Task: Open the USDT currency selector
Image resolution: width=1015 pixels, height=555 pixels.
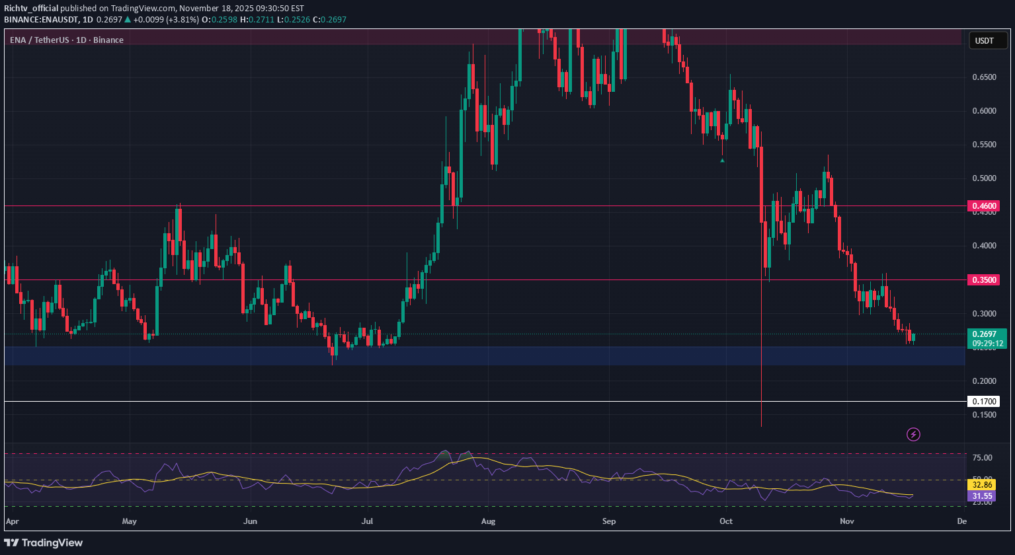Action: 984,41
